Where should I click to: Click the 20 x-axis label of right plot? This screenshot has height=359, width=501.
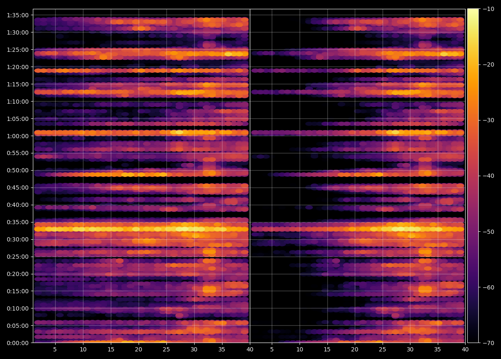coord(355,349)
